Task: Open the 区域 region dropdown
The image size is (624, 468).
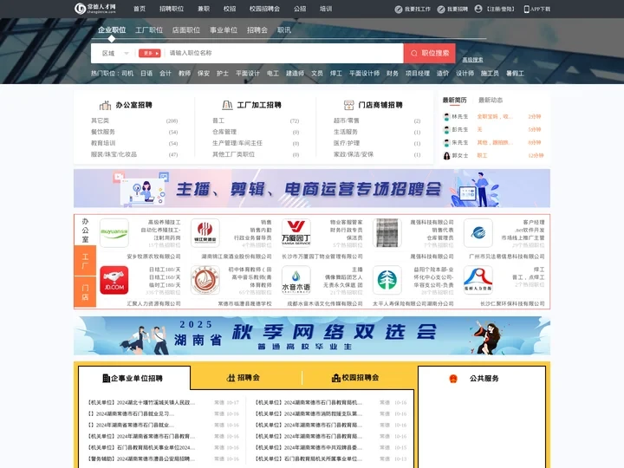Action: tap(115, 54)
